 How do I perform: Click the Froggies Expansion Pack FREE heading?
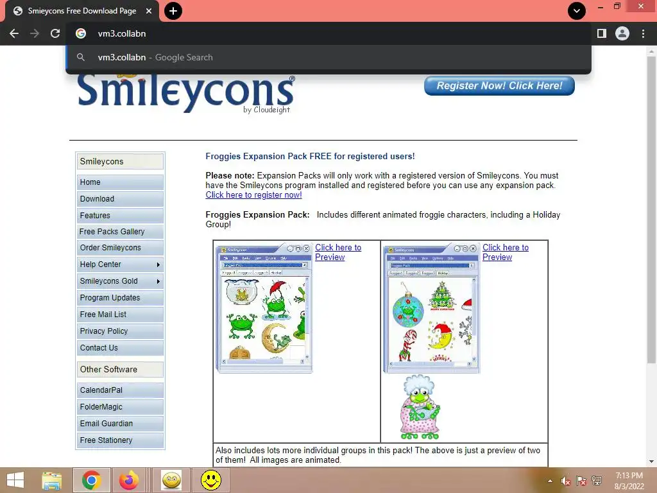click(x=310, y=157)
